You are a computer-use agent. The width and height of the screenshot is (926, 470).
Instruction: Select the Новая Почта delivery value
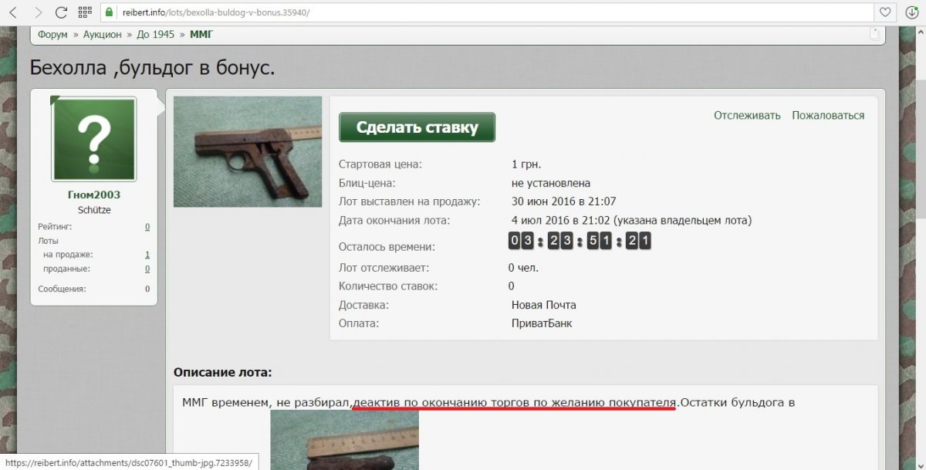coord(543,305)
